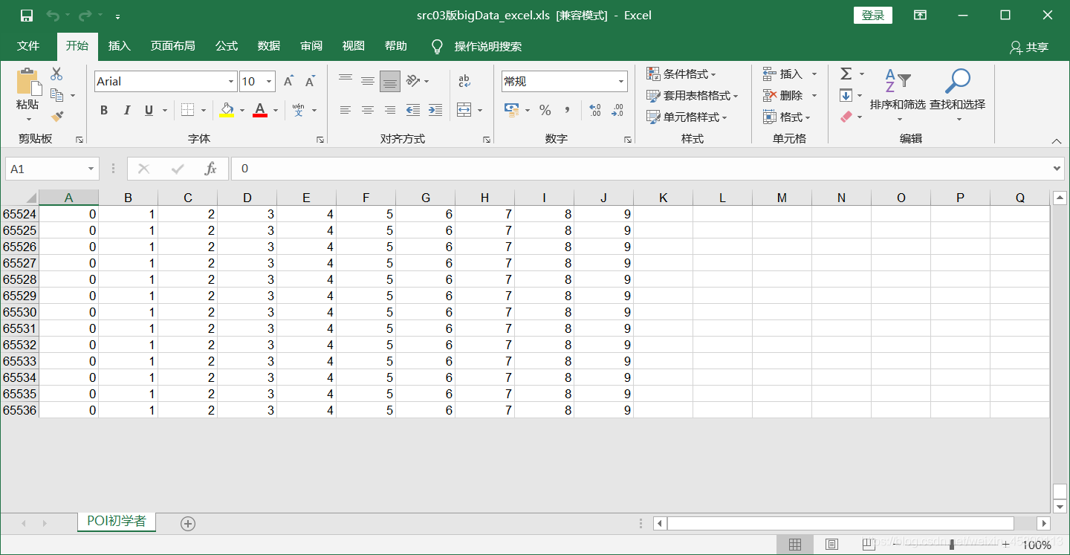The height and width of the screenshot is (555, 1070).
Task: Click 插入 insert cells button
Action: pyautogui.click(x=783, y=74)
